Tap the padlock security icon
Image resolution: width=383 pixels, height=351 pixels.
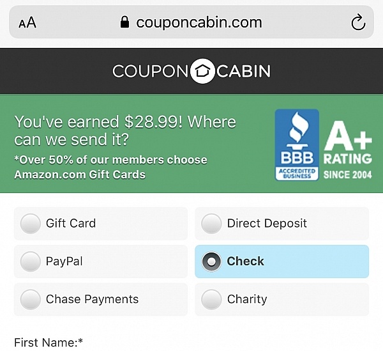[125, 22]
